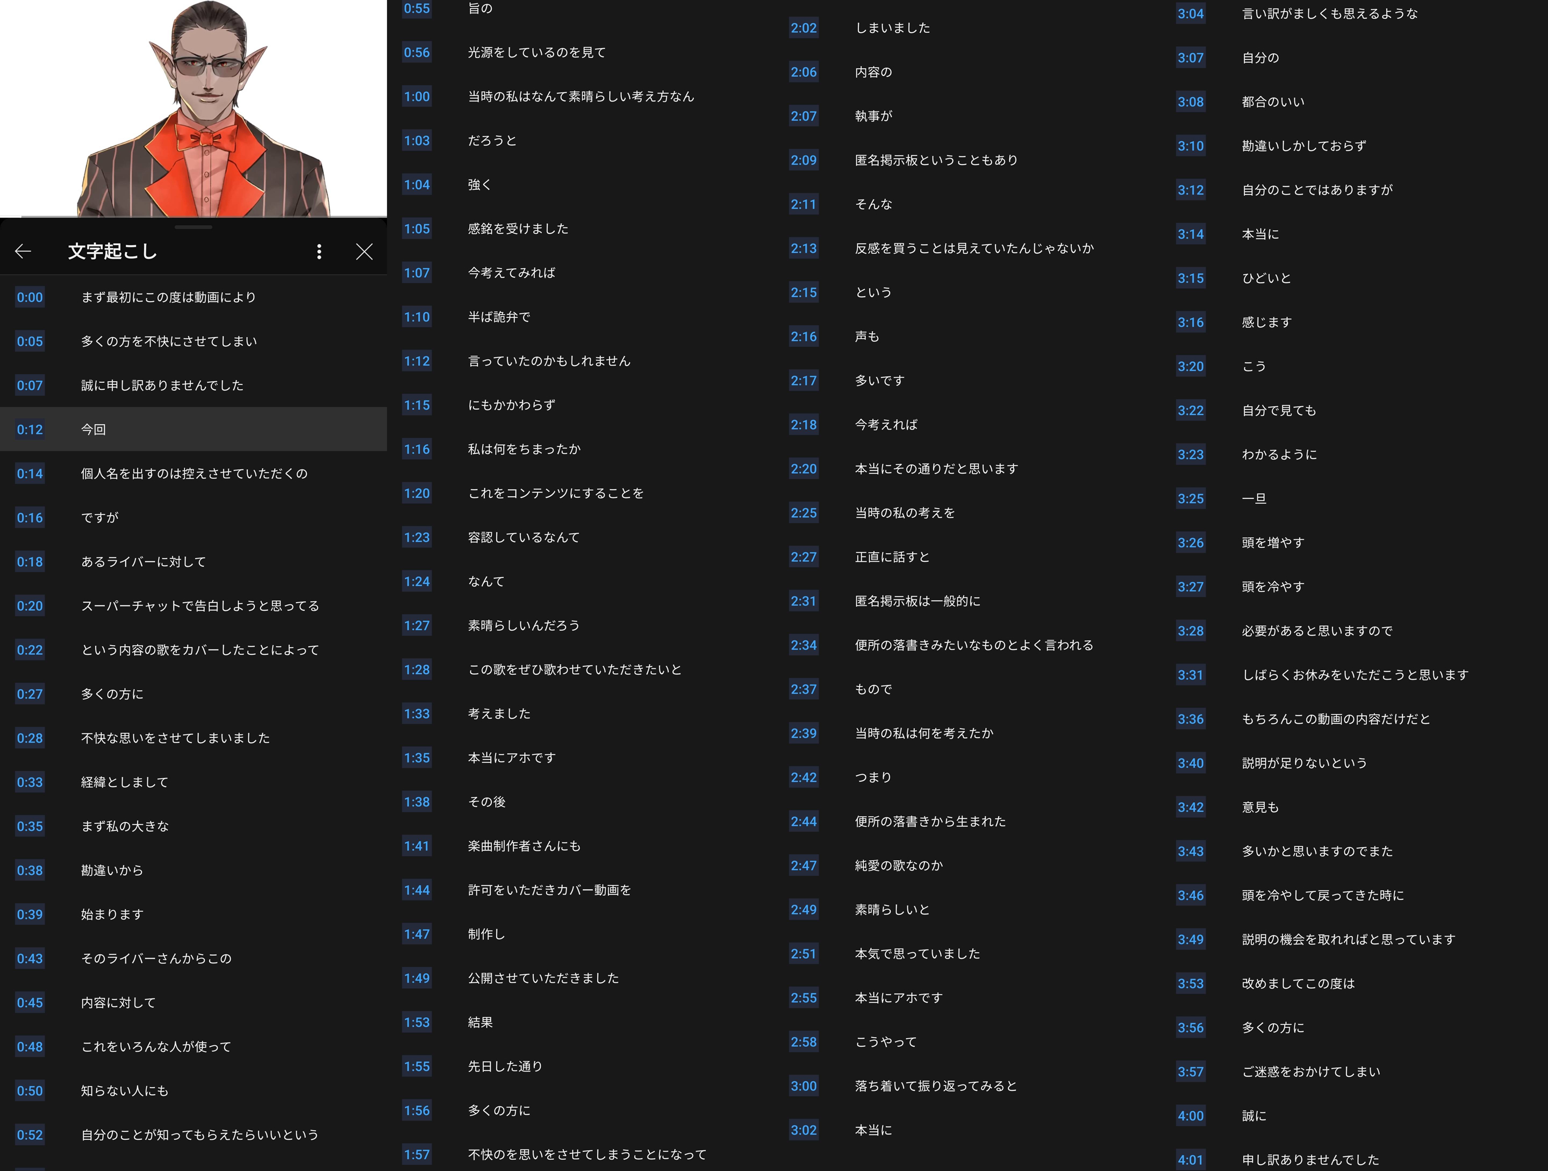Select the line 頭を冷やす at 3:27
1548x1171 pixels.
coord(1273,587)
